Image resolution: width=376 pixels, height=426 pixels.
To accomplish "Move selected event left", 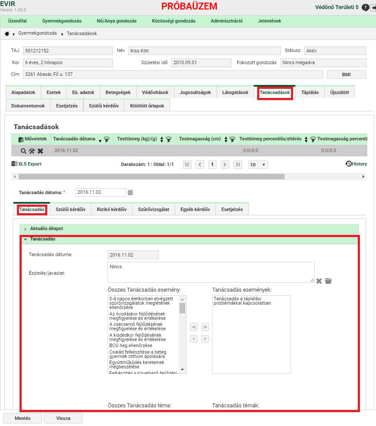I will click(x=194, y=339).
